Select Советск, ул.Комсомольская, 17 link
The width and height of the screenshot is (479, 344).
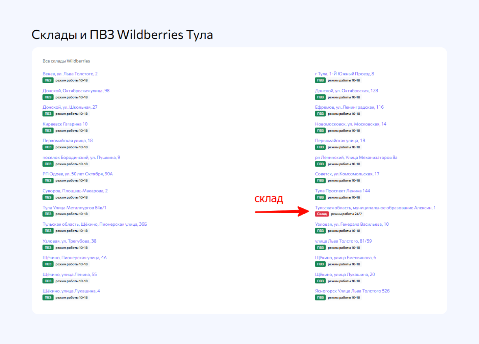347,174
